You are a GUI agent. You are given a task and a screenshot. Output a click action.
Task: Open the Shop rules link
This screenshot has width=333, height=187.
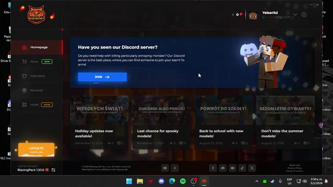click(294, 165)
